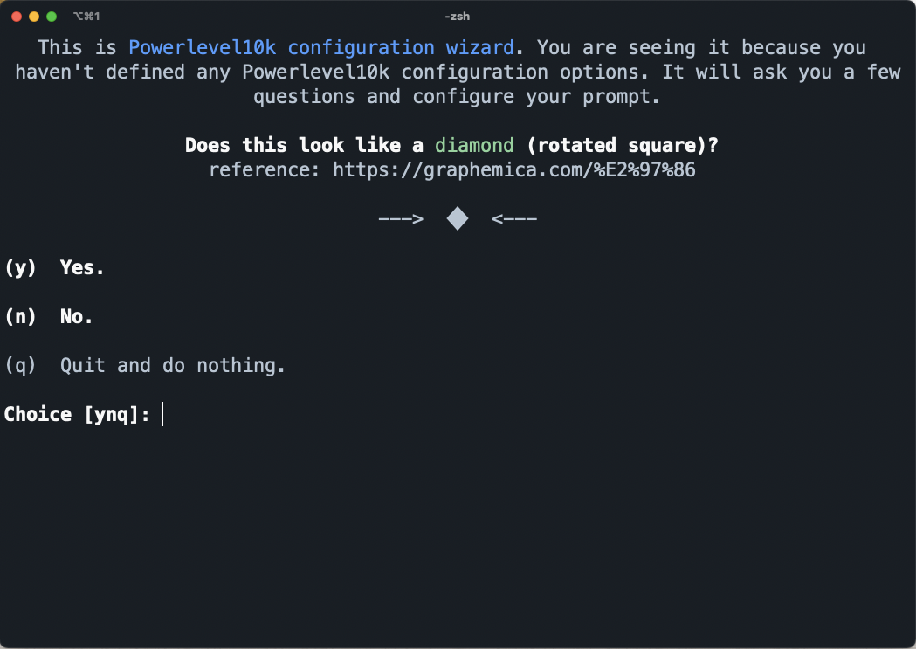The width and height of the screenshot is (916, 649).
Task: Select the (n) No option
Action: tap(49, 316)
